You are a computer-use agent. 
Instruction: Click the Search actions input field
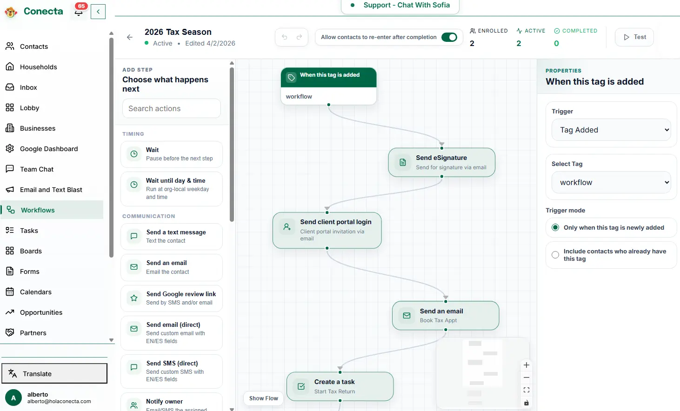pos(171,108)
